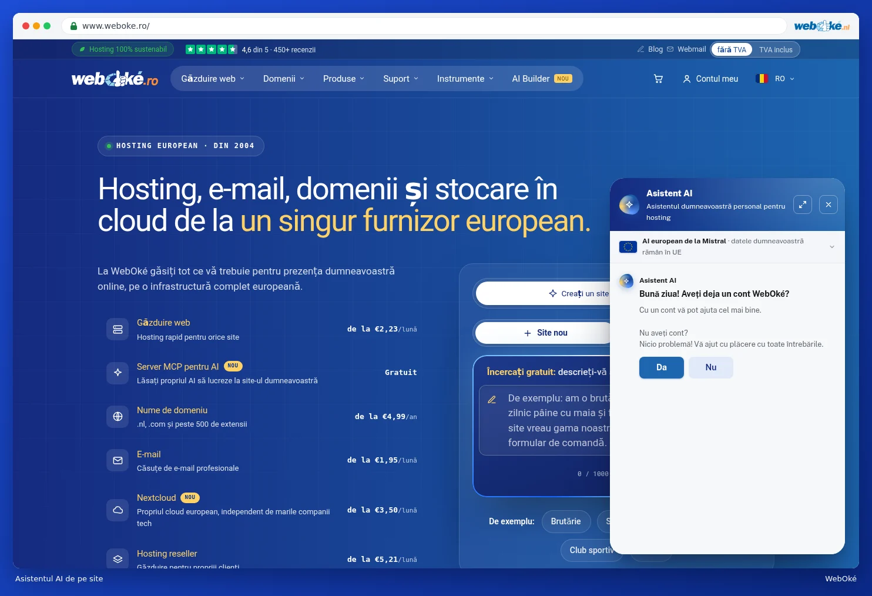Expand the 'AI european de la Mistral' info row
This screenshot has height=596, width=872.
coord(727,247)
